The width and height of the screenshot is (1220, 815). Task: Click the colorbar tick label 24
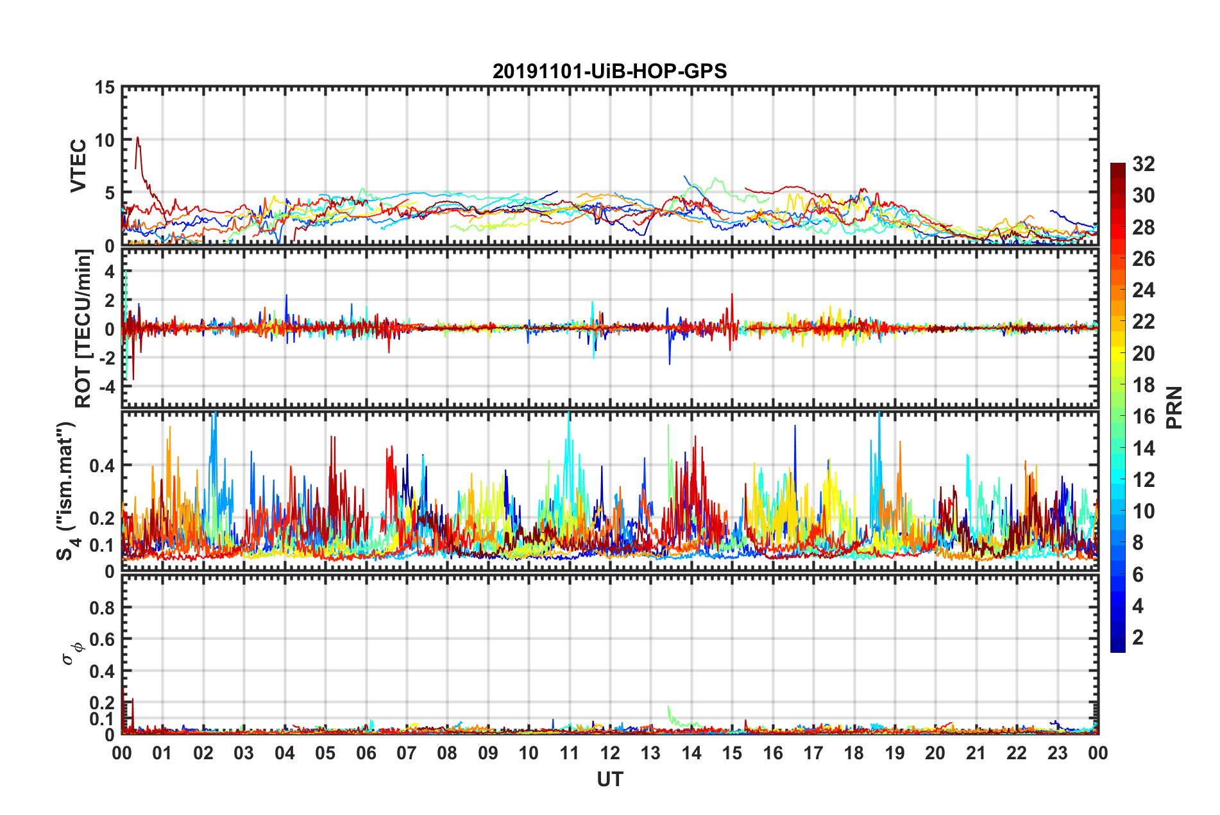point(1143,290)
